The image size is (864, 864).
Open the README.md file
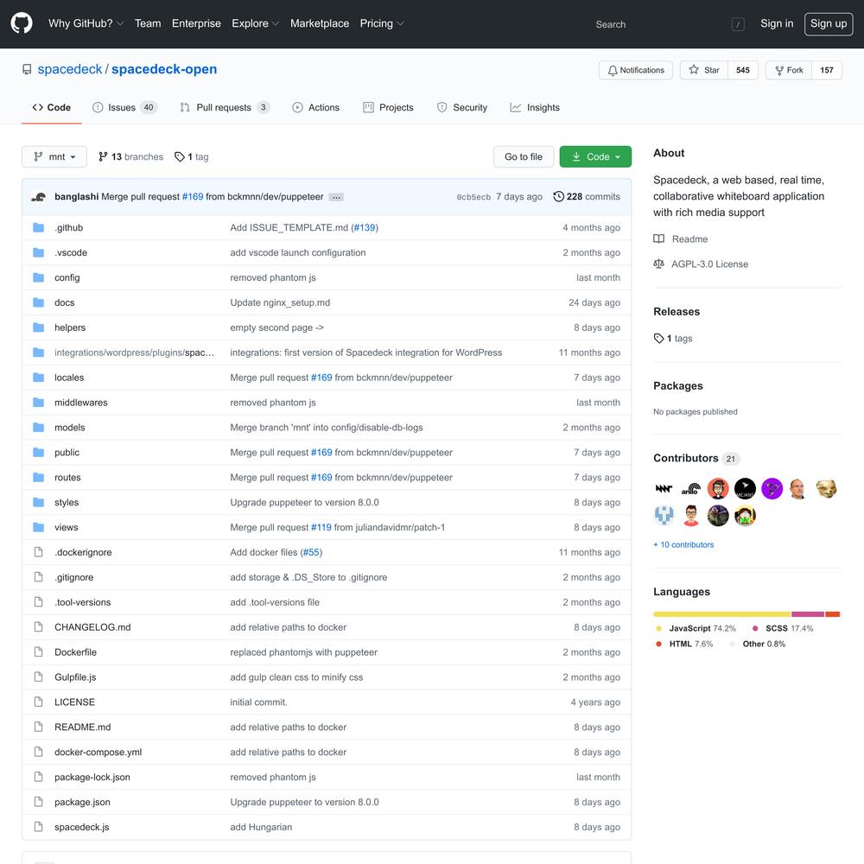point(83,727)
